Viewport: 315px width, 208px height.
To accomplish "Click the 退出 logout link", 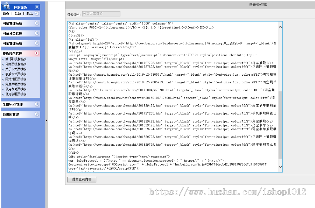I will [x=29, y=13].
